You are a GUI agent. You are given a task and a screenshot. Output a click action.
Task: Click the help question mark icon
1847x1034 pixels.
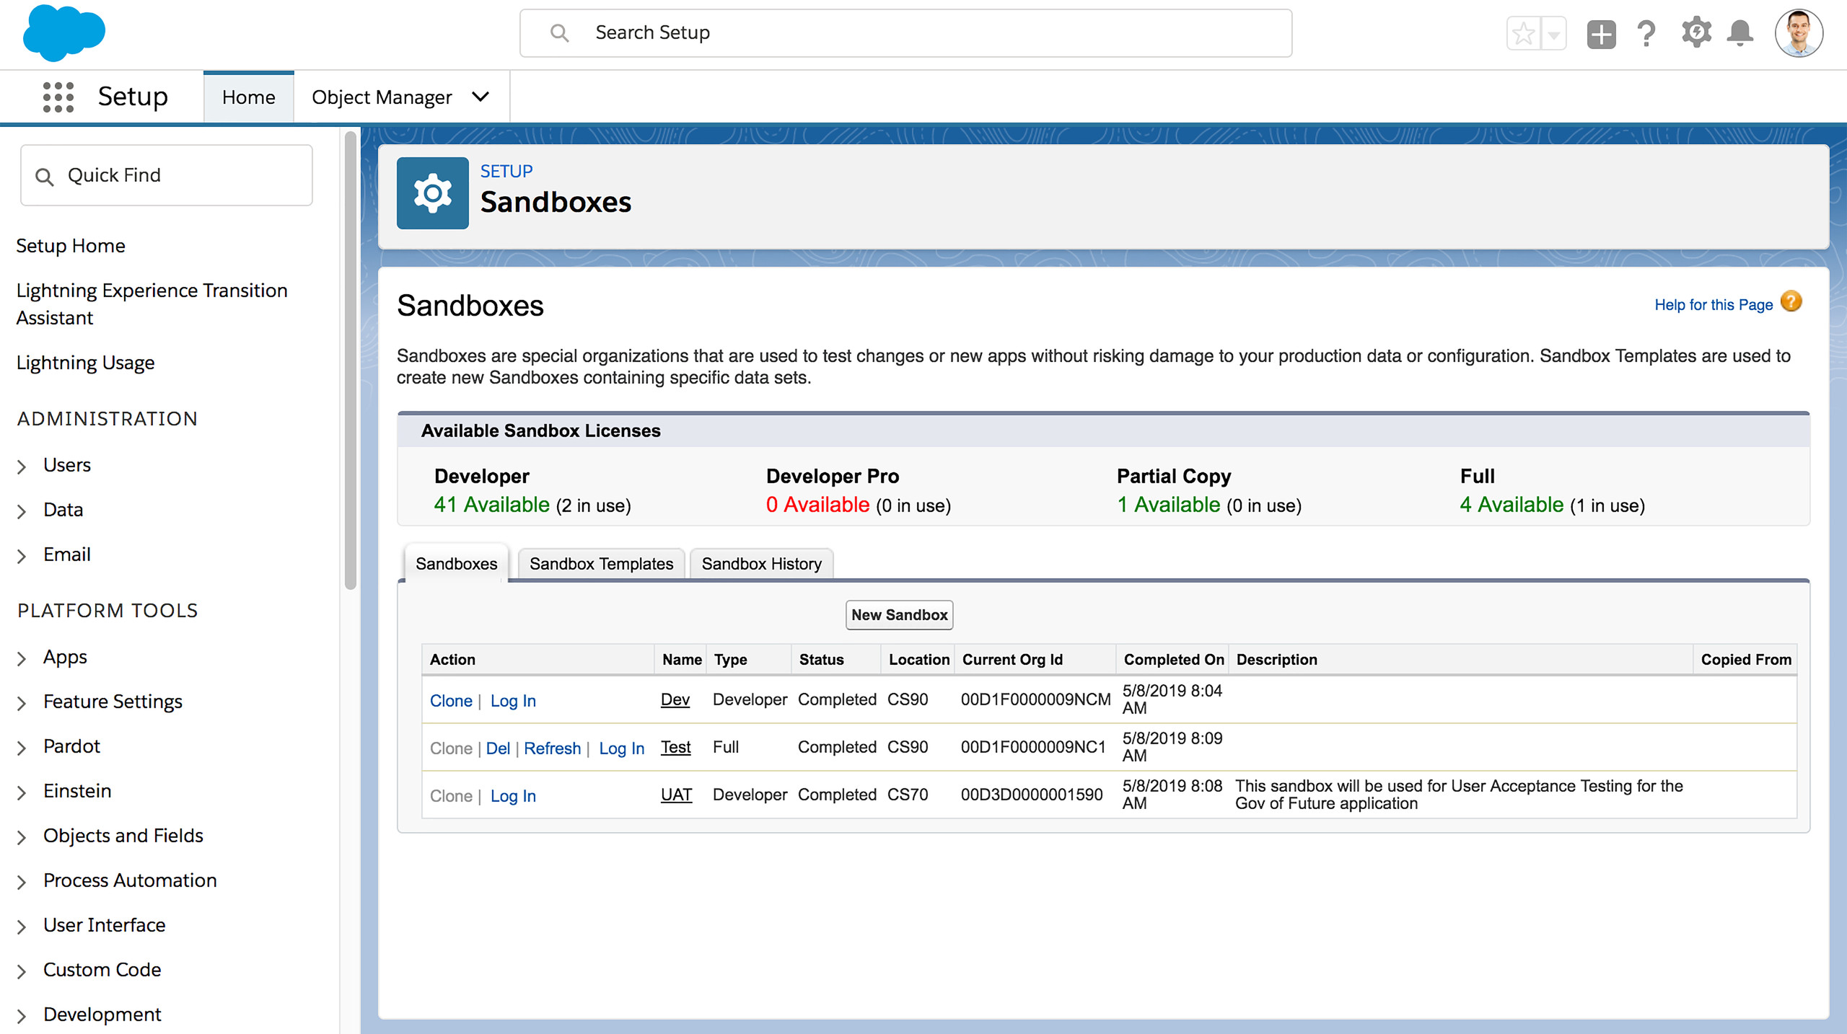coord(1648,33)
